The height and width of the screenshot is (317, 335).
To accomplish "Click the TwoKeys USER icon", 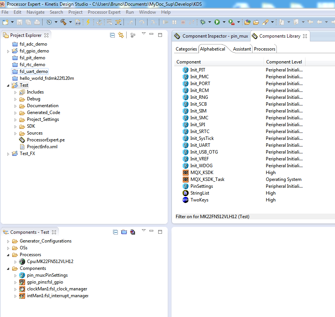I will [186, 200].
